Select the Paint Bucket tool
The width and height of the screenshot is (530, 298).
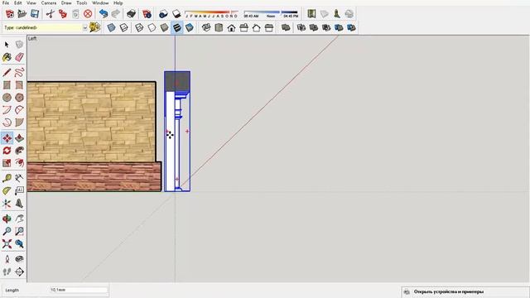(x=7, y=57)
